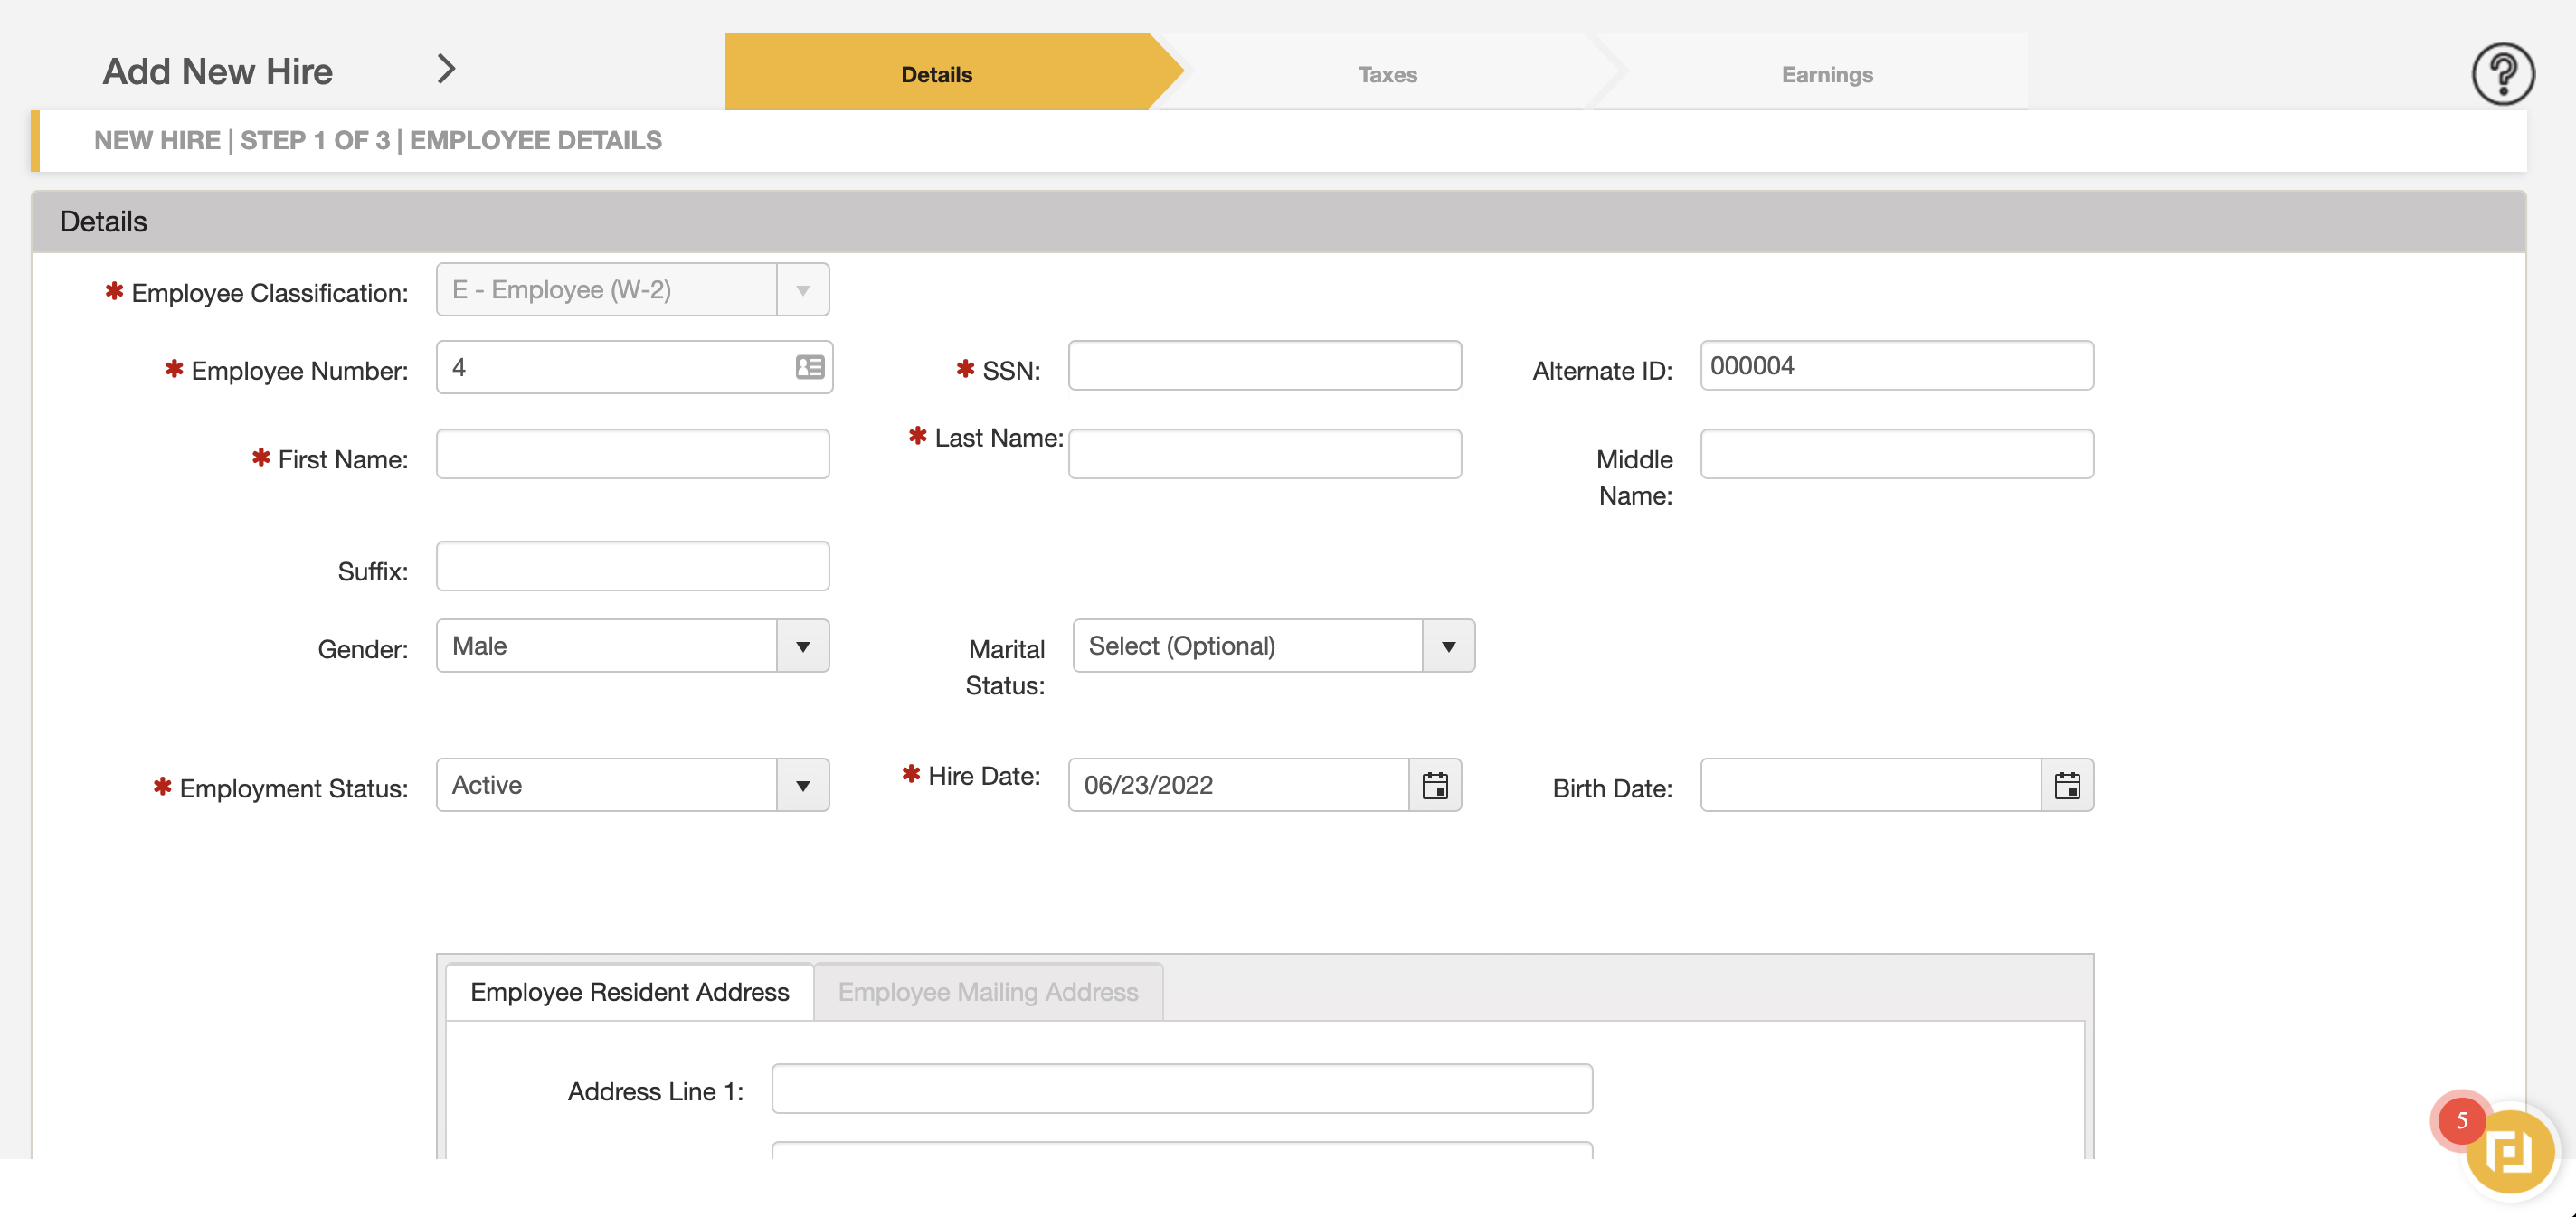Open the Birth Date calendar picker
This screenshot has width=2576, height=1217.
point(2067,785)
